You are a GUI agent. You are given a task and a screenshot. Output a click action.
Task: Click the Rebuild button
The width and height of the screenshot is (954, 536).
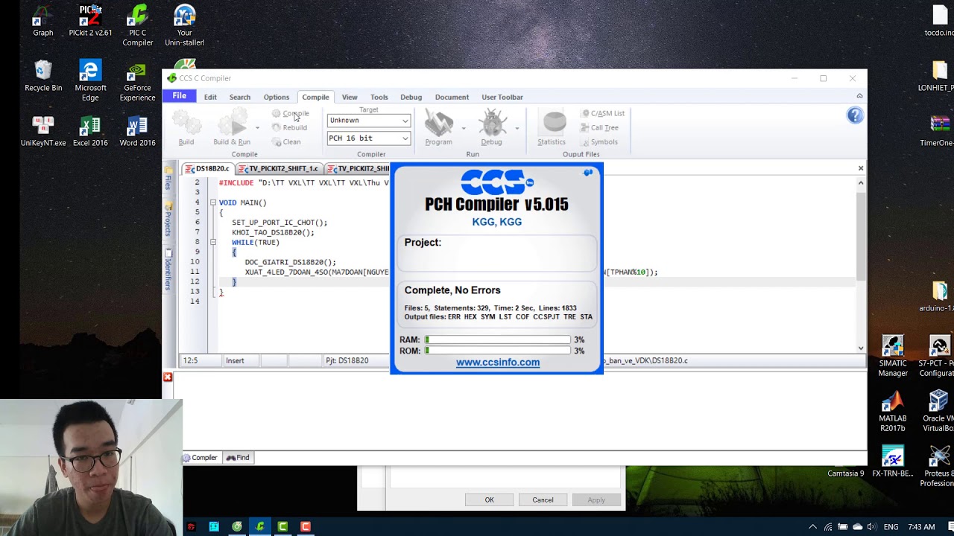coord(289,127)
